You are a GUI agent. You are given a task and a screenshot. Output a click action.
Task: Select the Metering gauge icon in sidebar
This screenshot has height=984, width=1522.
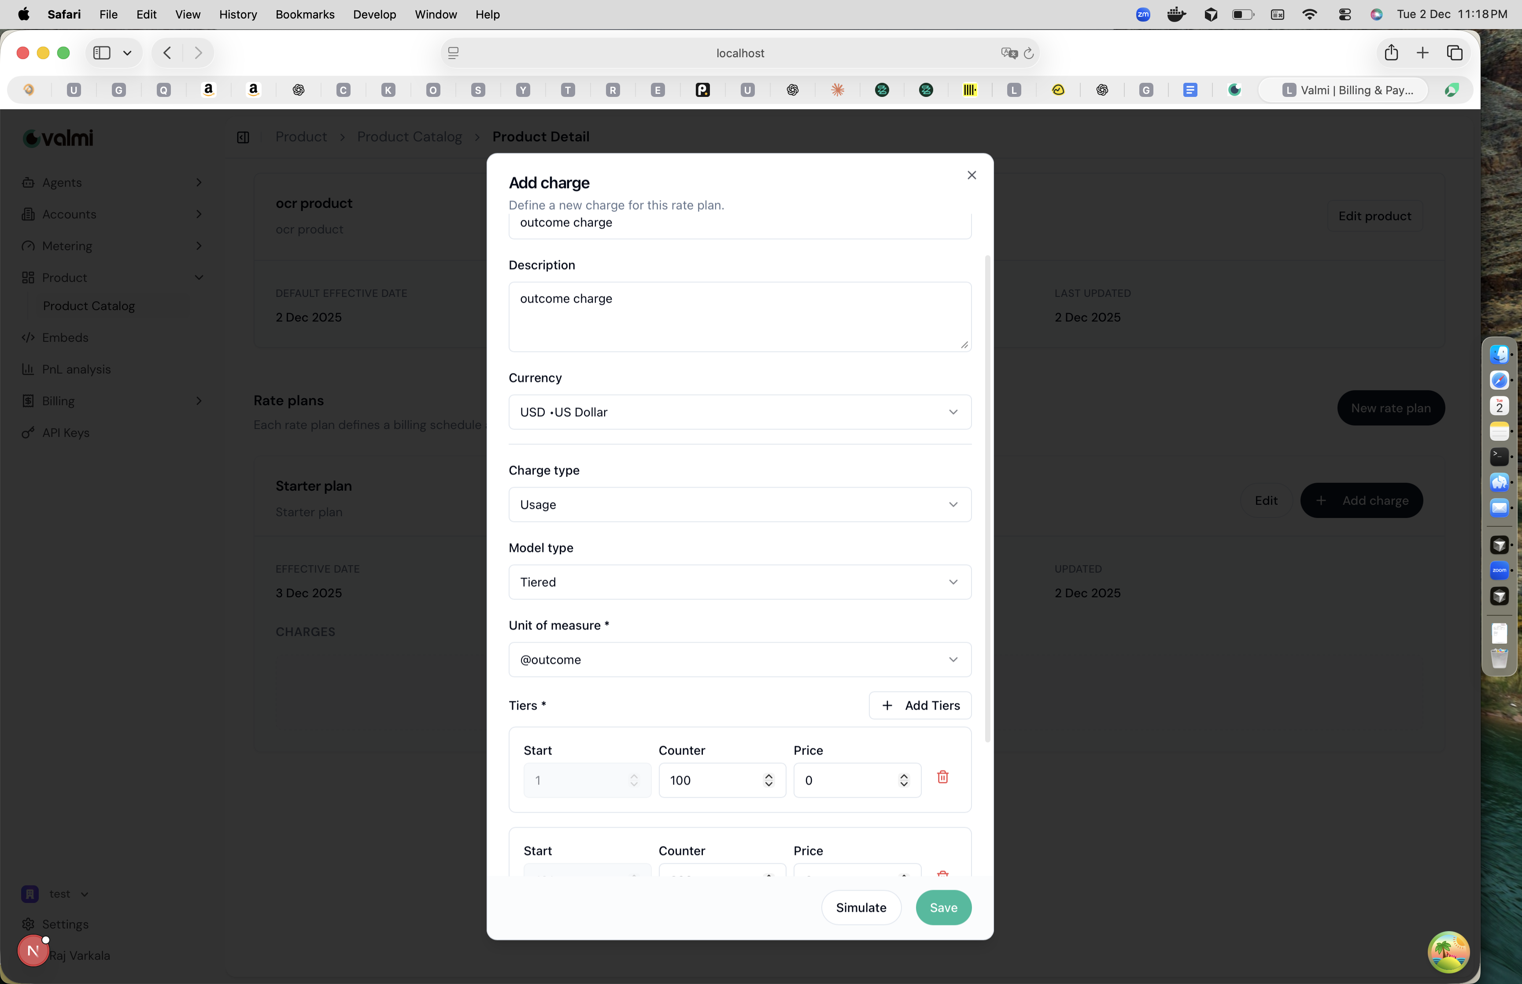tap(28, 246)
